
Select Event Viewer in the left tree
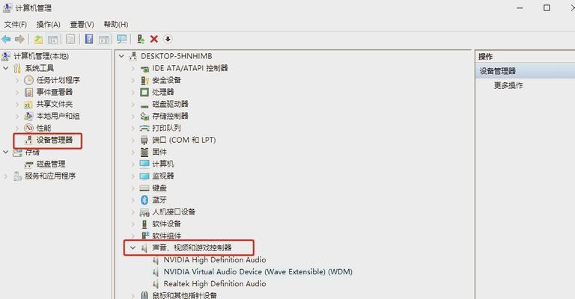click(x=54, y=92)
